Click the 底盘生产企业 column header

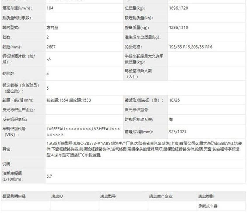tap(161, 196)
